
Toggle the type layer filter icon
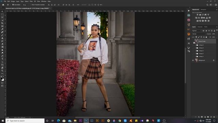pos(209,31)
